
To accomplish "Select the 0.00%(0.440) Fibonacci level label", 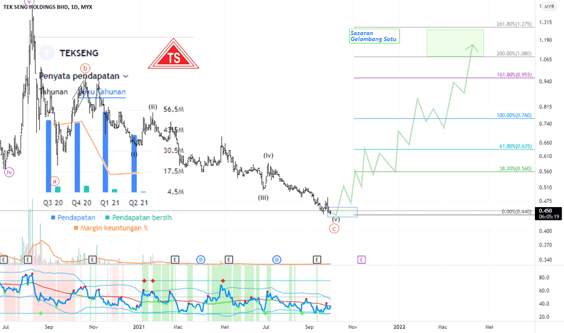I will [517, 212].
